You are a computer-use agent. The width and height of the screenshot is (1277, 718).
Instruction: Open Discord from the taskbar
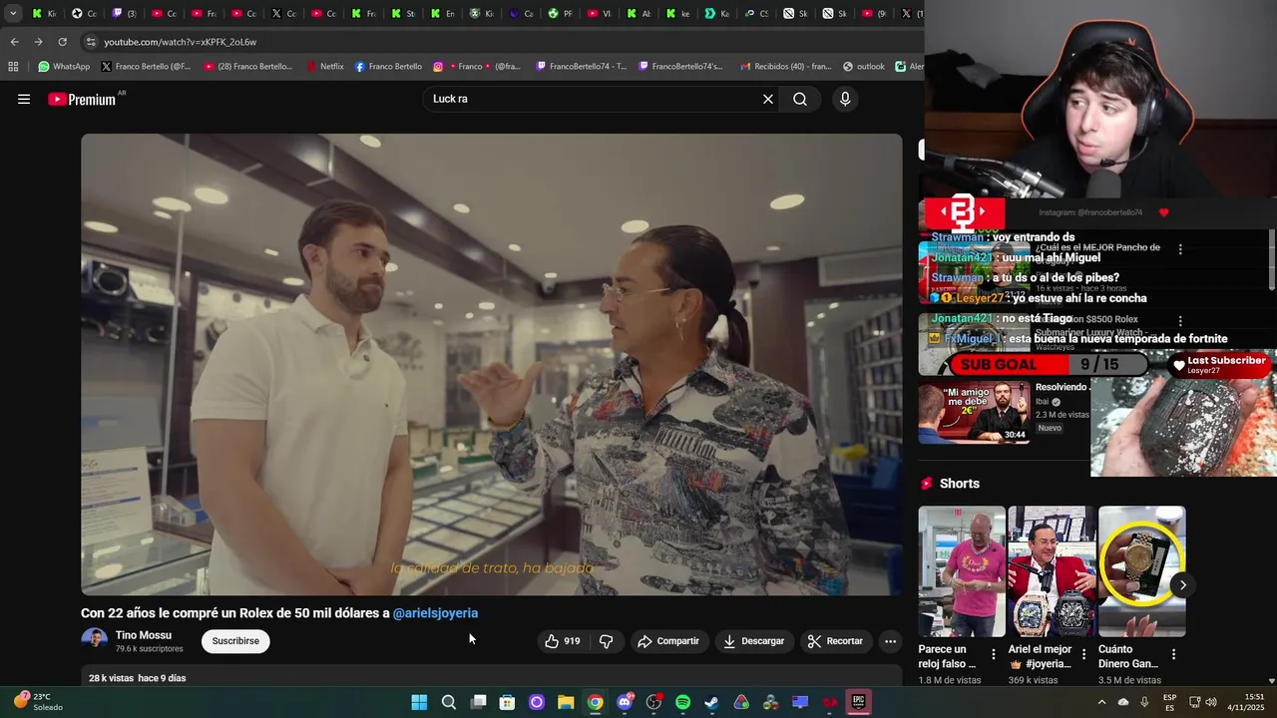(625, 702)
